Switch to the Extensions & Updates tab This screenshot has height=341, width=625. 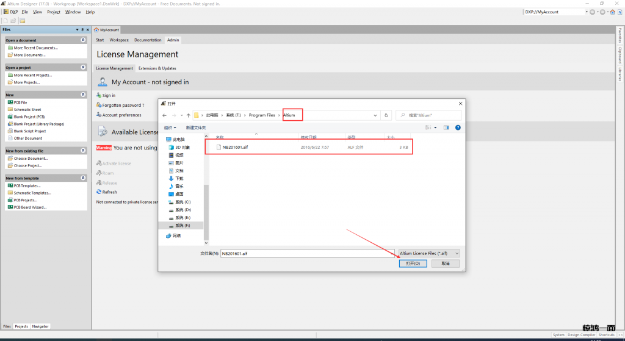tap(157, 68)
